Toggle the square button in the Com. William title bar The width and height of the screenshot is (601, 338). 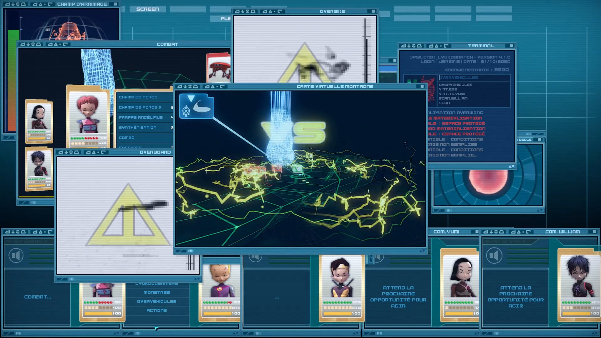(594, 232)
